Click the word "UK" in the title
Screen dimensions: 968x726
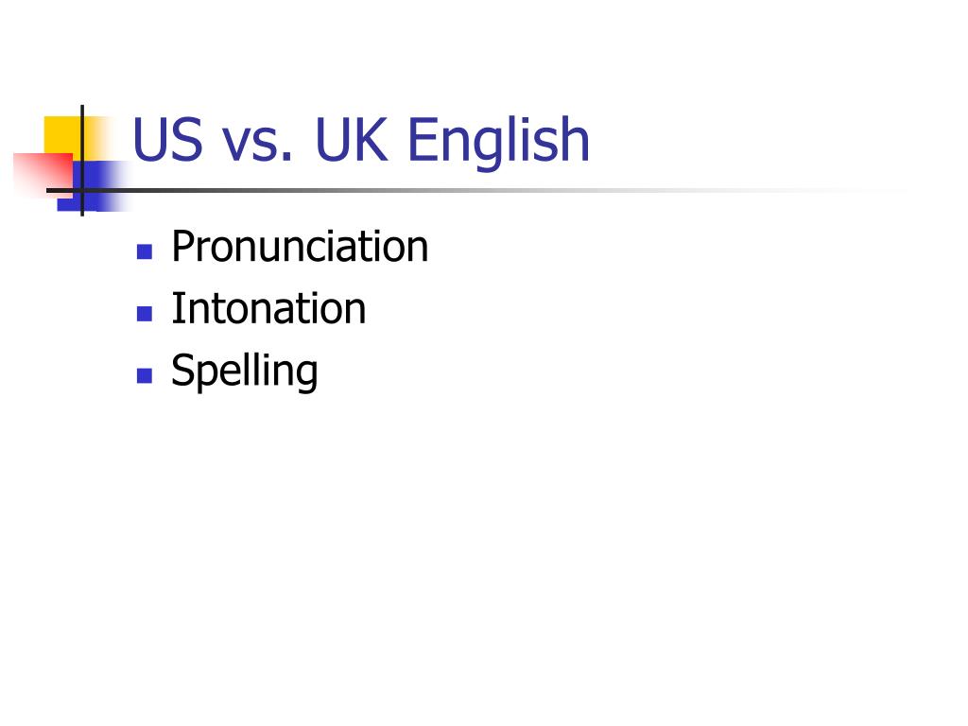tap(352, 140)
